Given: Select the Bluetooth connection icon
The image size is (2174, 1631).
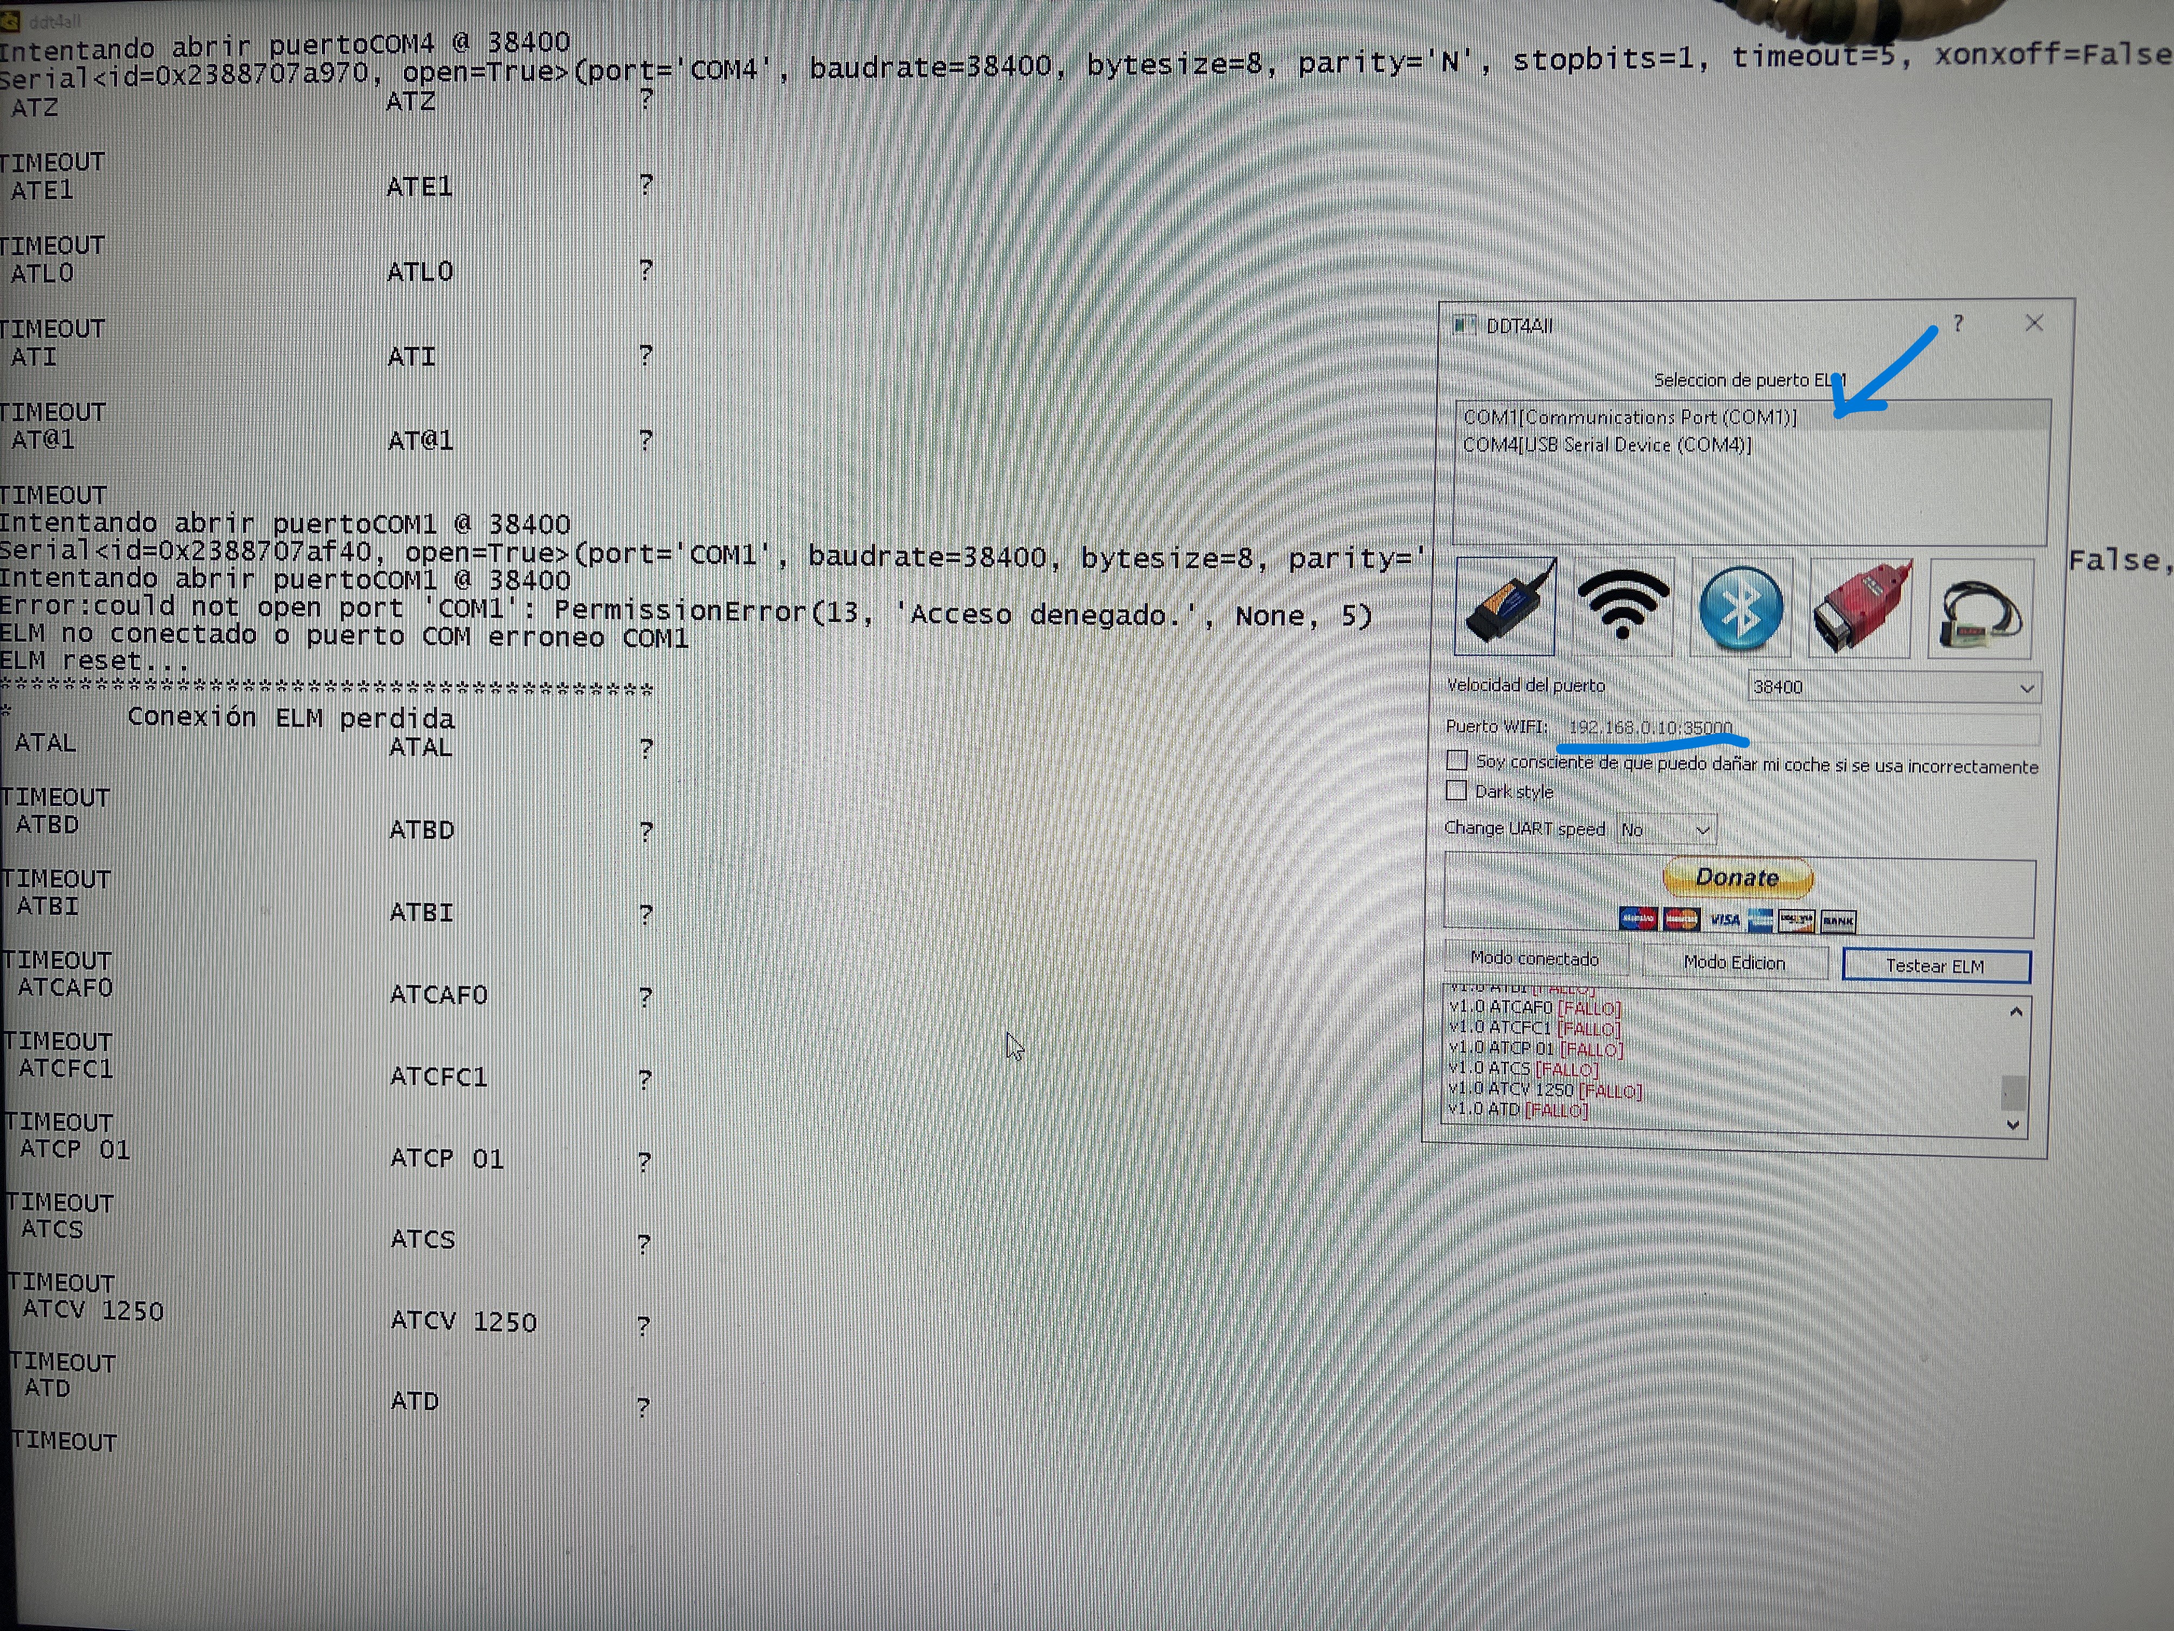Looking at the screenshot, I should pyautogui.click(x=1740, y=607).
